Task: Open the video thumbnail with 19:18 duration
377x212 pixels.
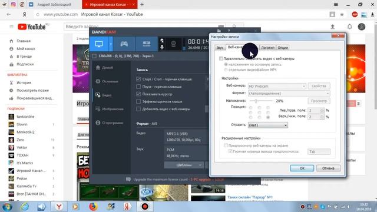Action: tap(208, 189)
